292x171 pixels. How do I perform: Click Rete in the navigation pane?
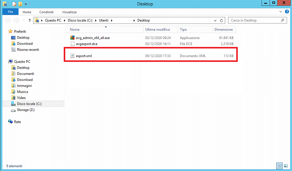coord(17,122)
